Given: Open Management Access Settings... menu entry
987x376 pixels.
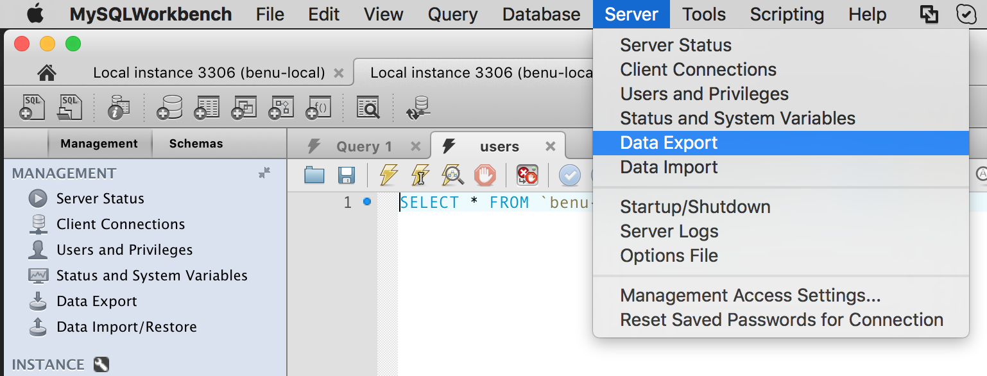Looking at the screenshot, I should point(780,295).
